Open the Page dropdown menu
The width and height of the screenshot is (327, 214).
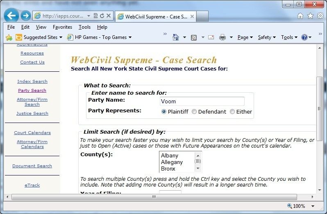pyautogui.click(x=245, y=37)
